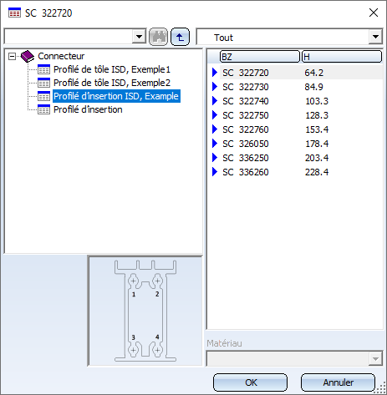Click the H value 203.4

click(x=317, y=158)
